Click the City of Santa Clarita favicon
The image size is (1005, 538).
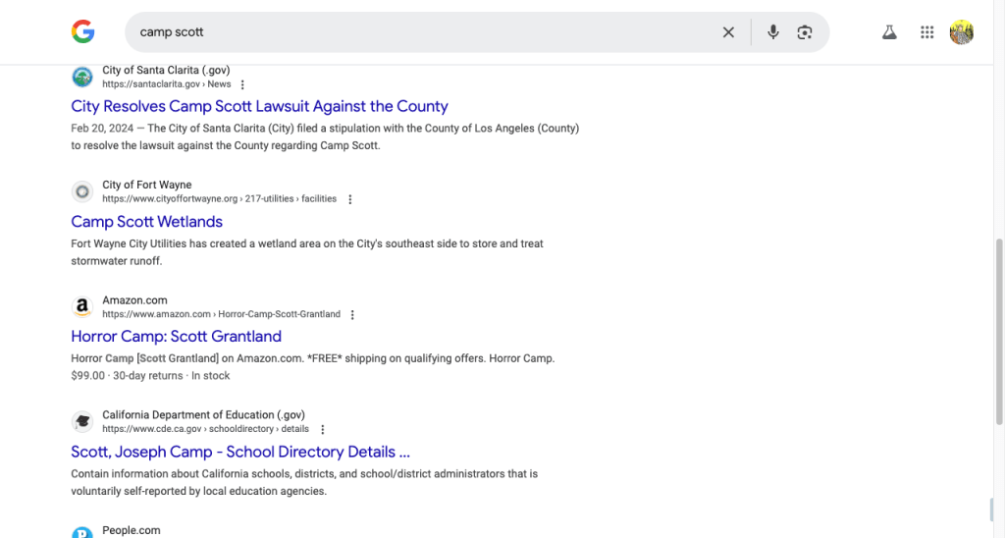pos(82,77)
